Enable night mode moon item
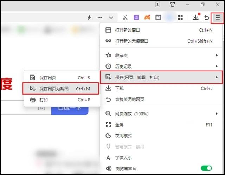The width and height of the screenshot is (225, 175). pyautogui.click(x=161, y=136)
